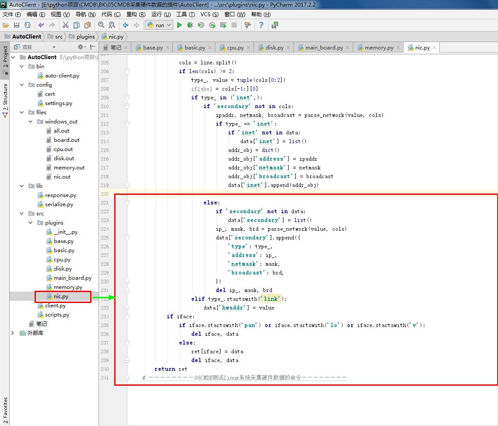This screenshot has width=498, height=426.
Task: Run with coverage icon
Action: point(201,25)
